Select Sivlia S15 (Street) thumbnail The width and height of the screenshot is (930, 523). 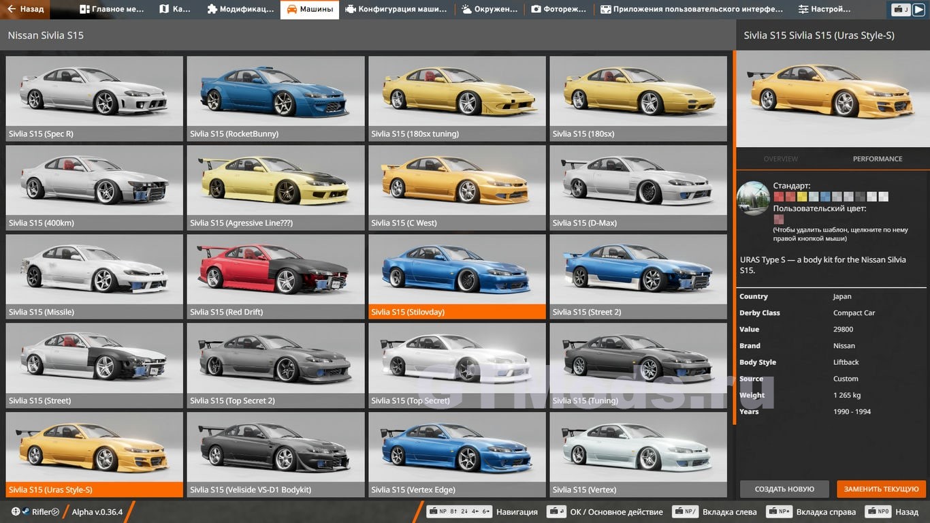point(95,365)
